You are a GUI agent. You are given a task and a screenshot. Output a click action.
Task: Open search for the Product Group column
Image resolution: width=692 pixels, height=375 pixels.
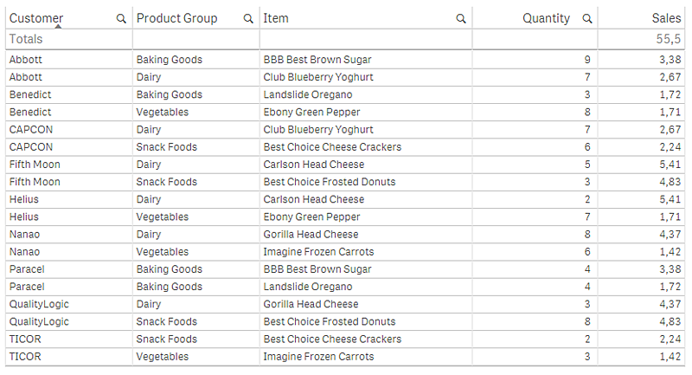click(248, 18)
